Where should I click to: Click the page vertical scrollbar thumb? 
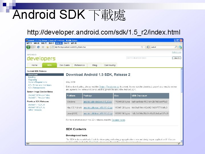[x=182, y=81]
